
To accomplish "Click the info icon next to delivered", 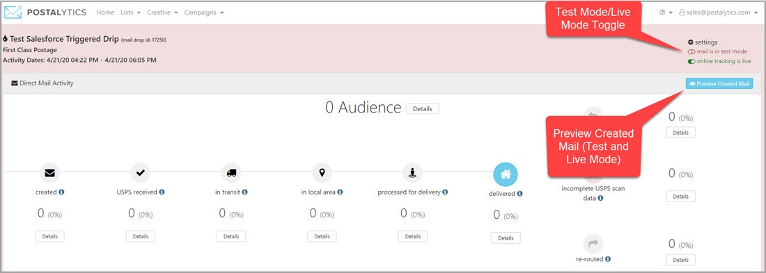I will tap(519, 194).
